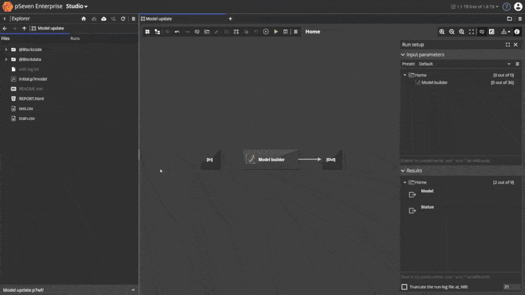525x295 pixels.
Task: Switch to the Files tab
Action: point(5,39)
